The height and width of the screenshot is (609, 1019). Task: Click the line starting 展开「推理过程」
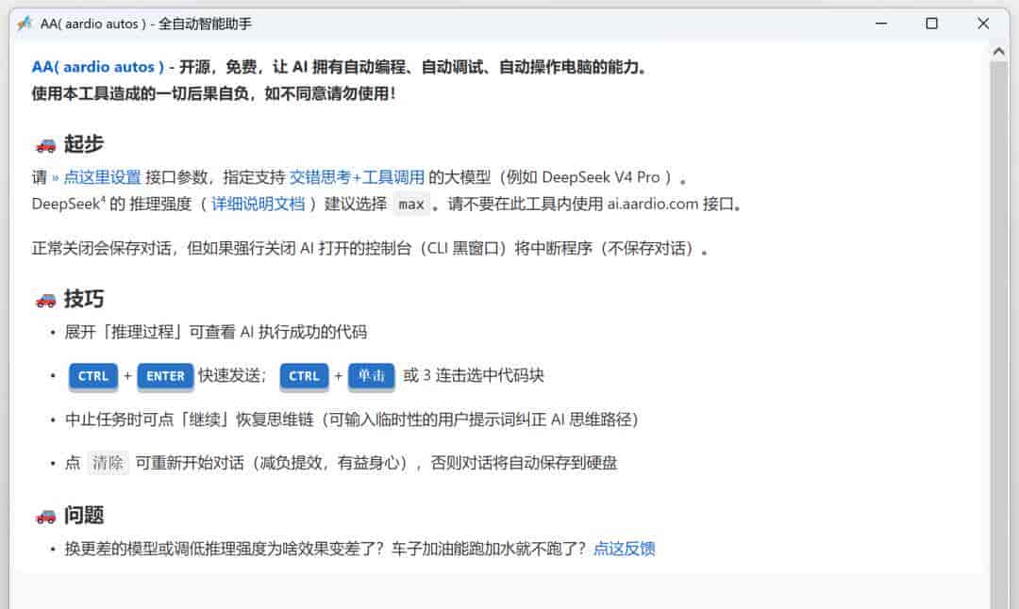tap(216, 333)
